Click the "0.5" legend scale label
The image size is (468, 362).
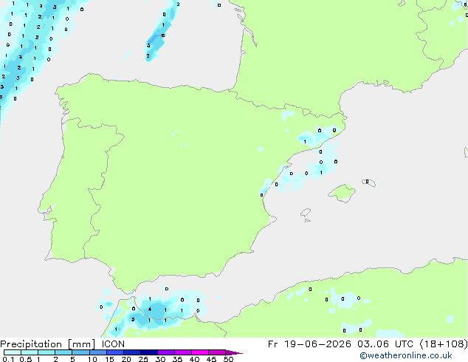pyautogui.click(x=26, y=359)
